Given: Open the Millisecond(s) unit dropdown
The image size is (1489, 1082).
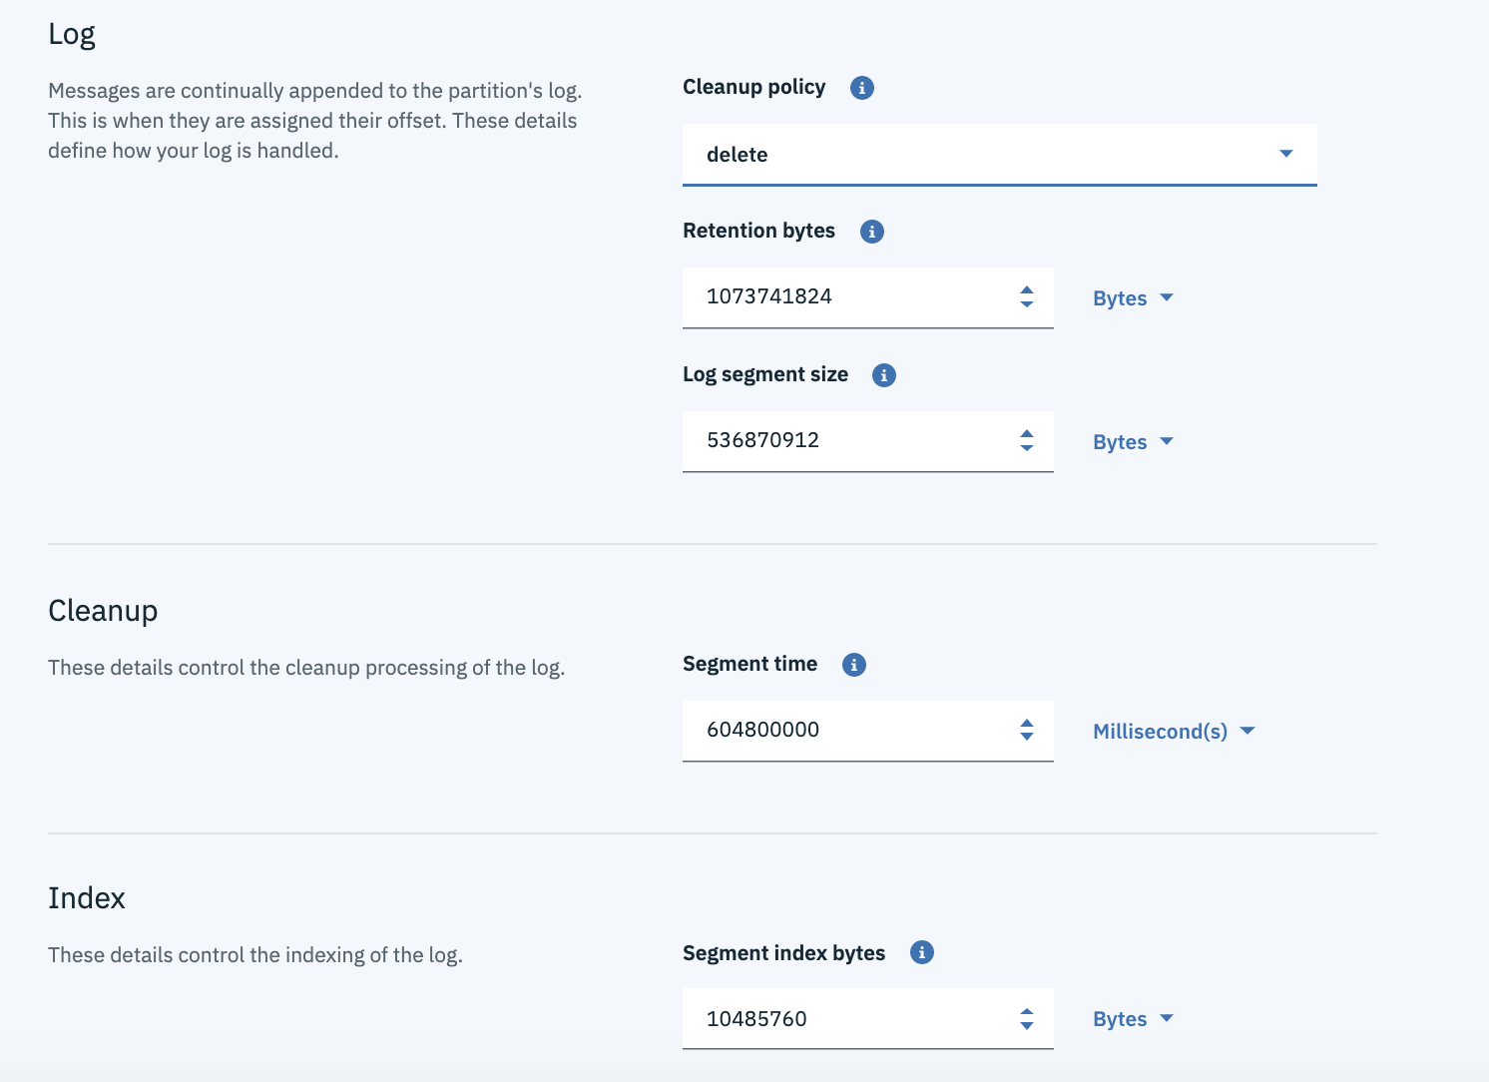Looking at the screenshot, I should click(1173, 732).
